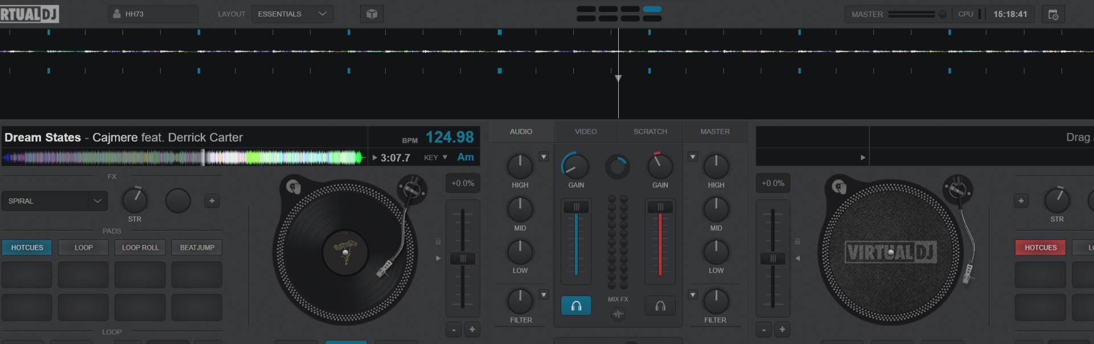Adjust the MASTER volume bar at top
The image size is (1094, 344).
(x=911, y=14)
